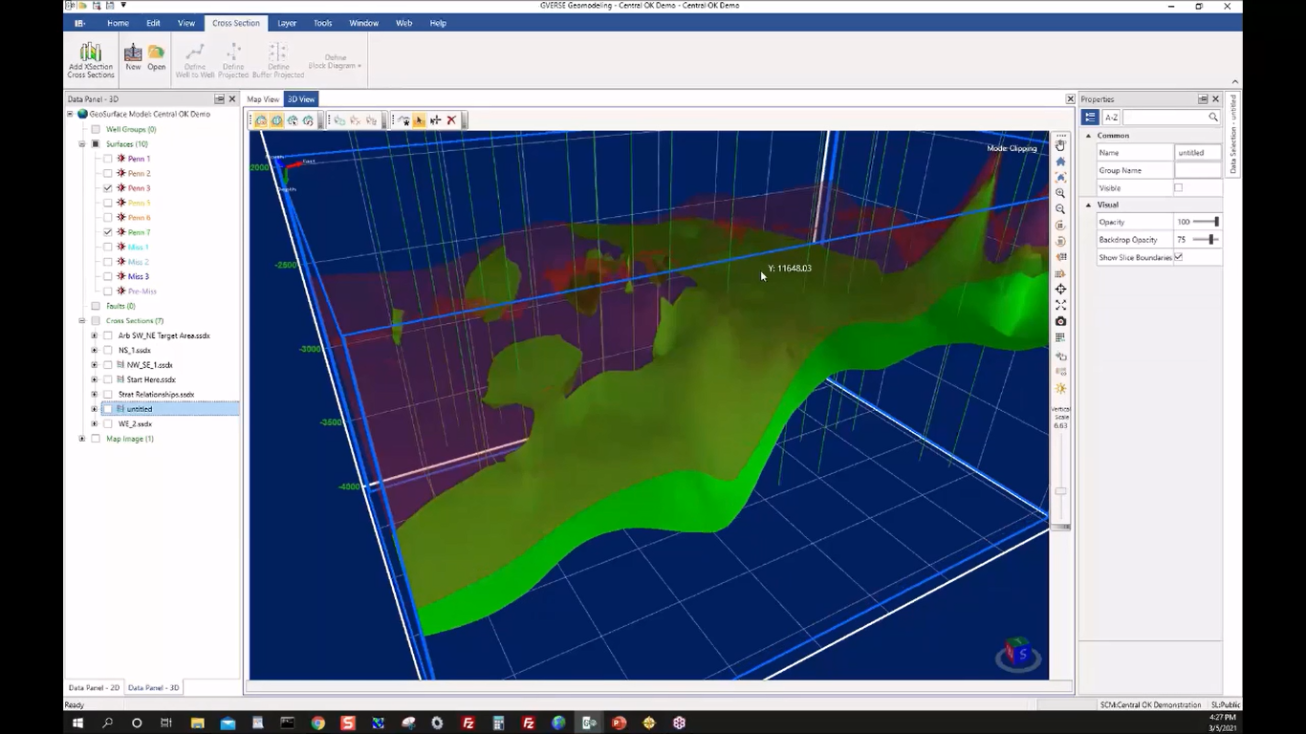Click the New cross section icon
Viewport: 1306px width, 734px height.
pos(133,54)
